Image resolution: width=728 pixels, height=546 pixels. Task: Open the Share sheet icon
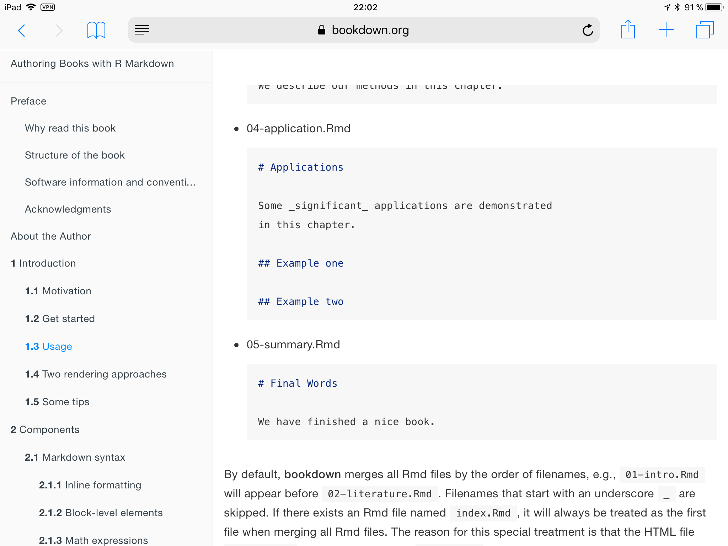click(x=628, y=30)
